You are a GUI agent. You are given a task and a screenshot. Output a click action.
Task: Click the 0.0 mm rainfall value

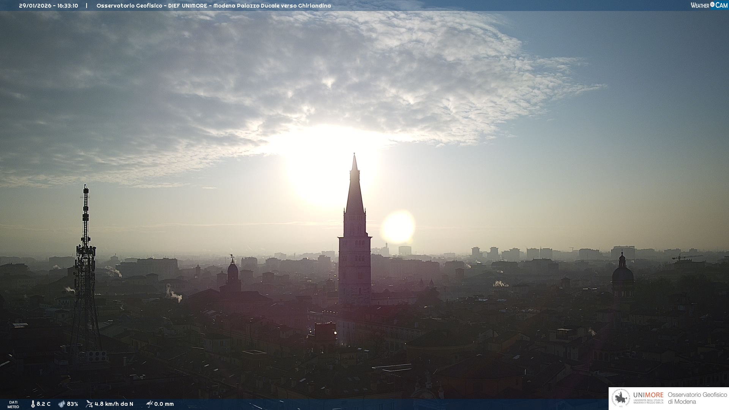(164, 404)
